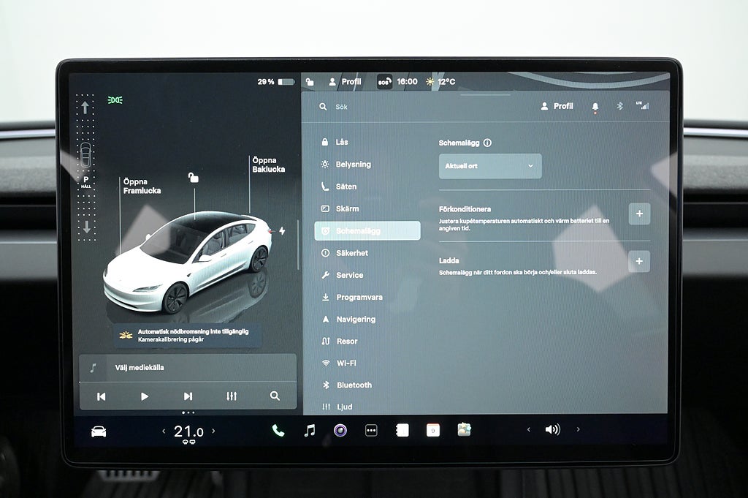Screen dimensions: 748x498
Task: Toggle the lock icon in status bar
Action: coord(310,82)
